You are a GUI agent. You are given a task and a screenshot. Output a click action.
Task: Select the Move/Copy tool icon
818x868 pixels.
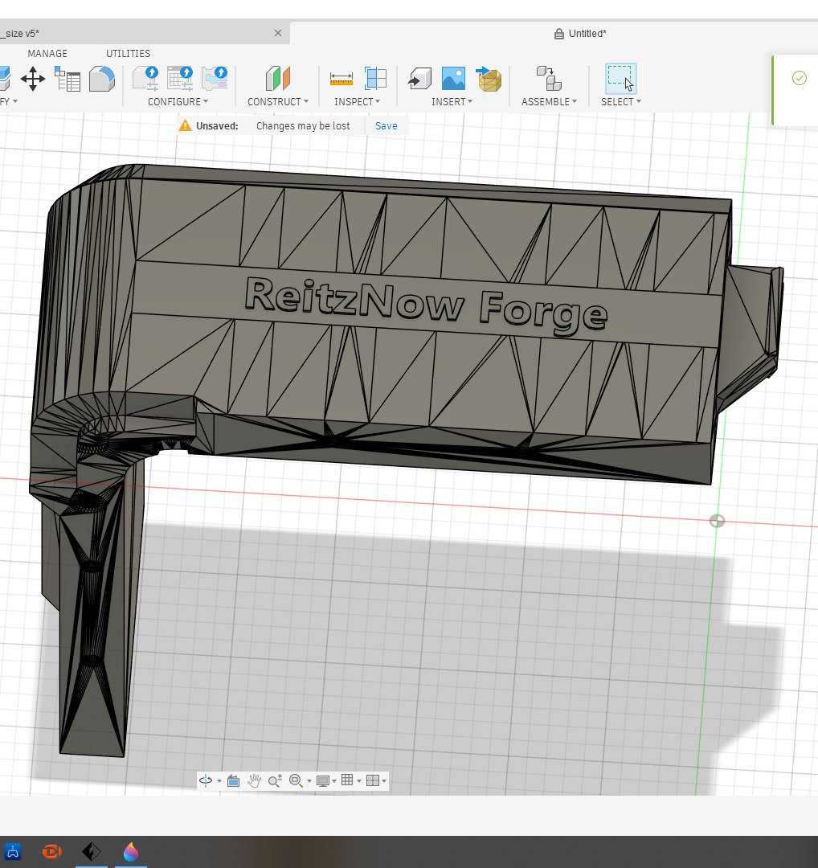(33, 79)
